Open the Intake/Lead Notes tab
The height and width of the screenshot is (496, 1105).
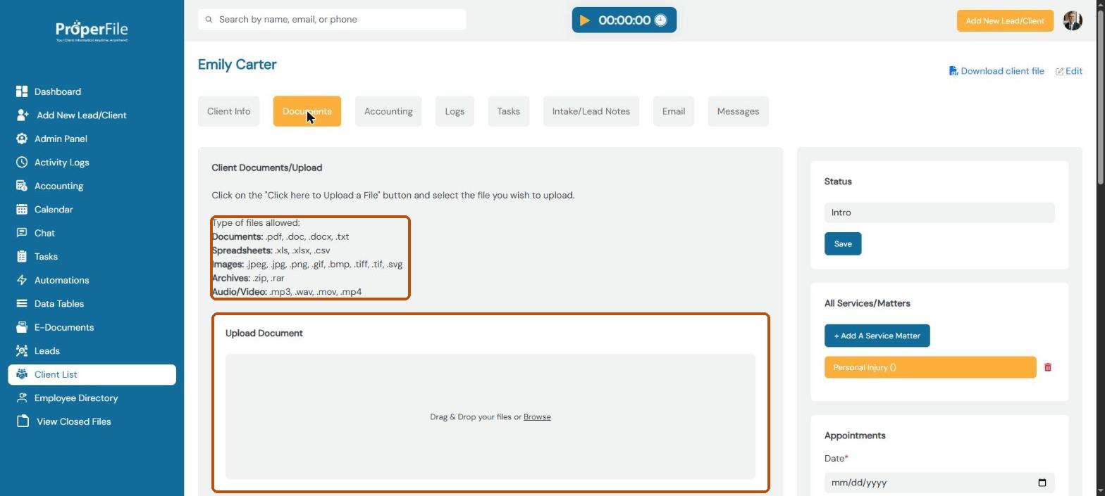coord(591,111)
